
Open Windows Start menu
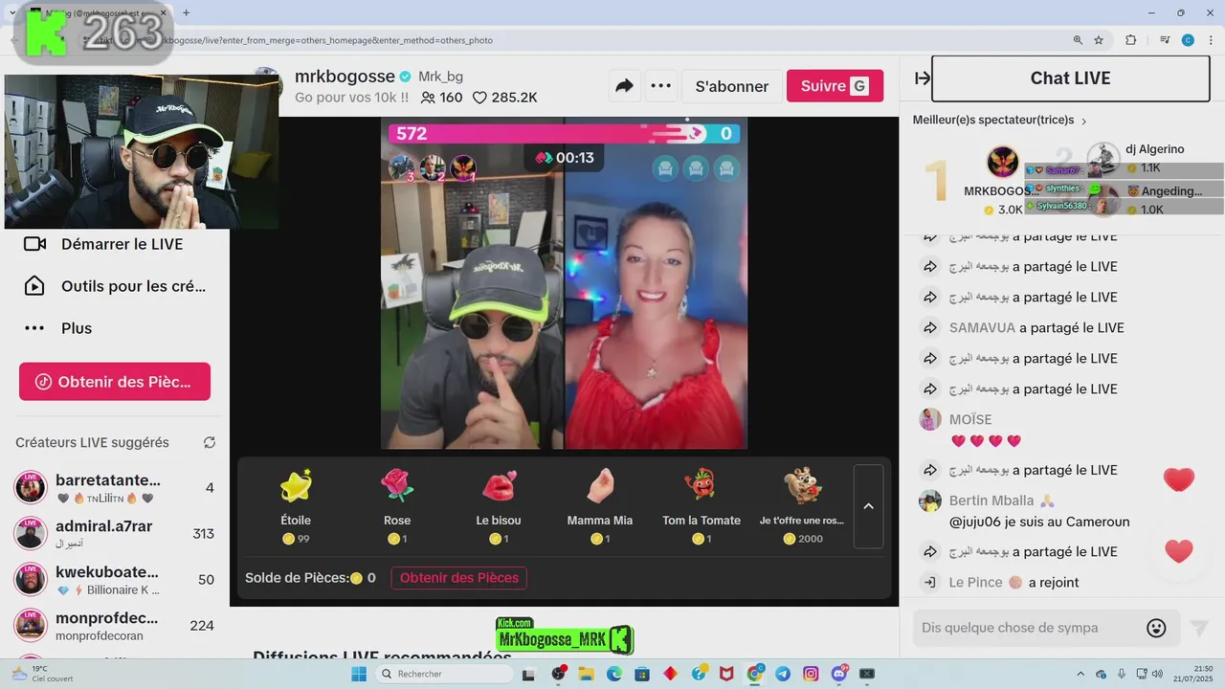359,674
